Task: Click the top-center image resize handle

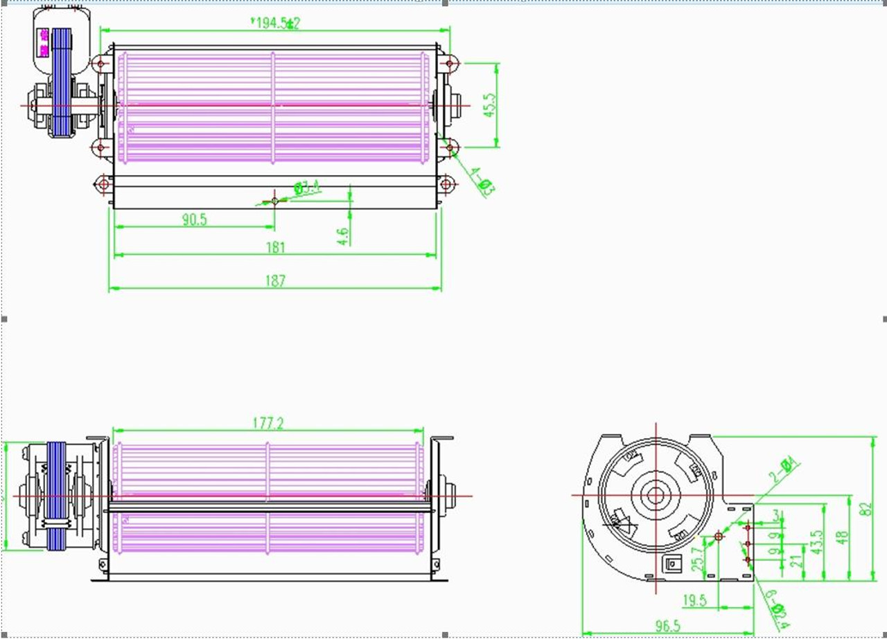Action: pos(444,3)
